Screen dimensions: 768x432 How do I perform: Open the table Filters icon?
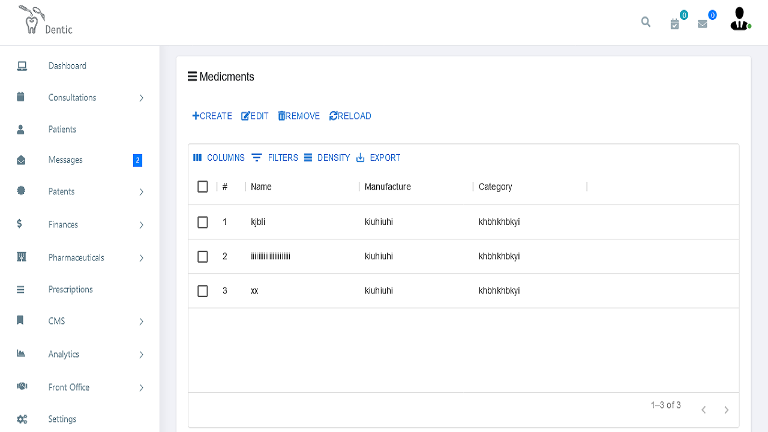point(257,158)
